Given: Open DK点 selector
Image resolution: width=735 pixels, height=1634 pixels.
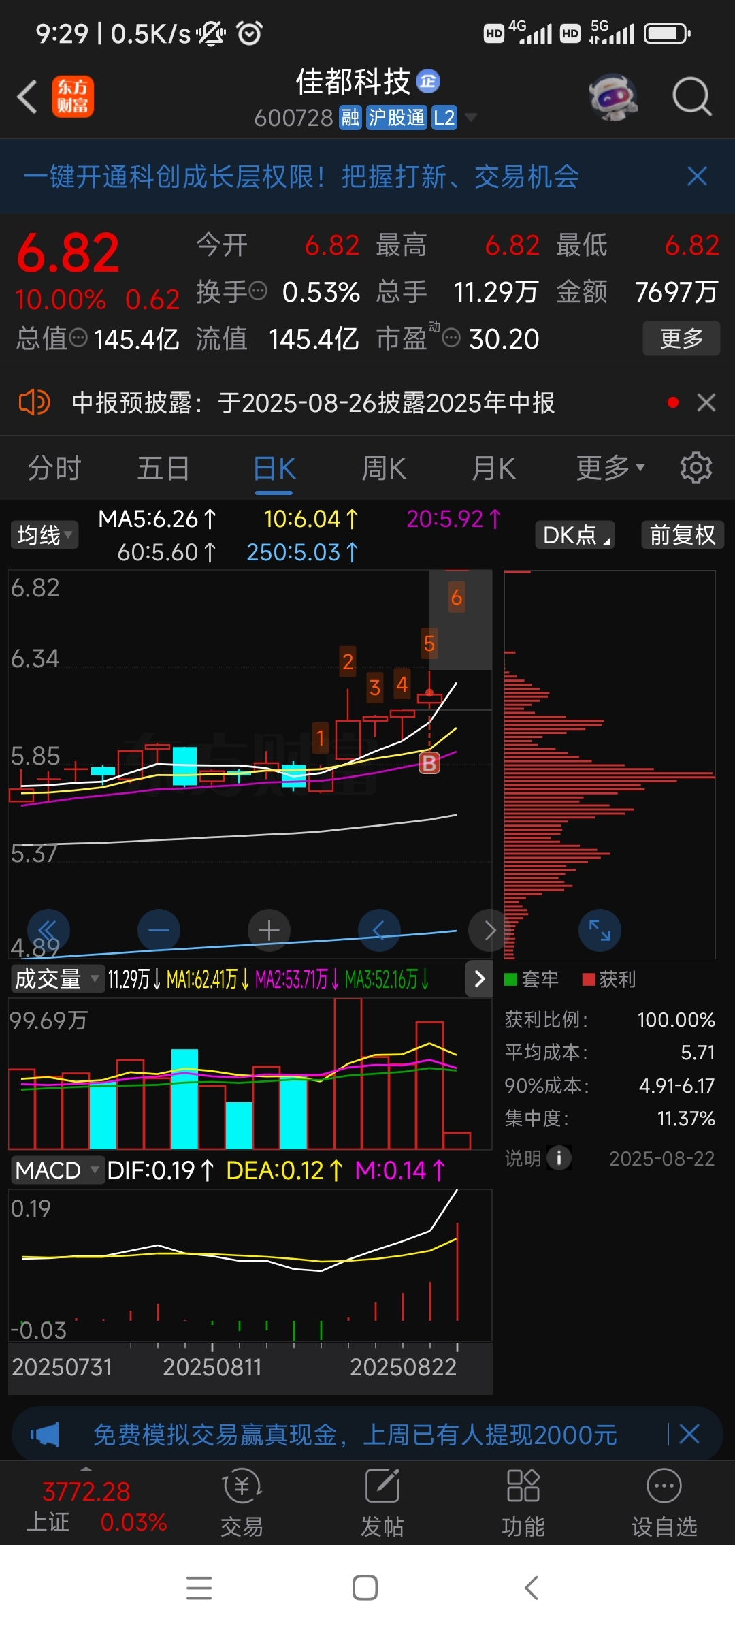Looking at the screenshot, I should point(575,534).
